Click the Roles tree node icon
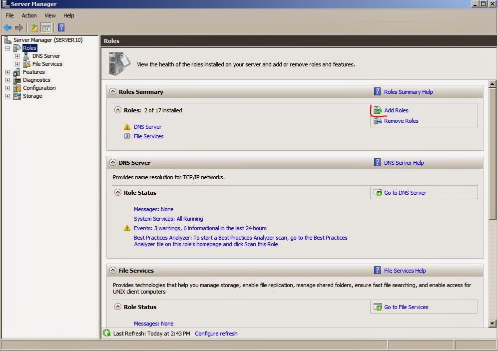This screenshot has height=351, width=498. click(x=17, y=48)
